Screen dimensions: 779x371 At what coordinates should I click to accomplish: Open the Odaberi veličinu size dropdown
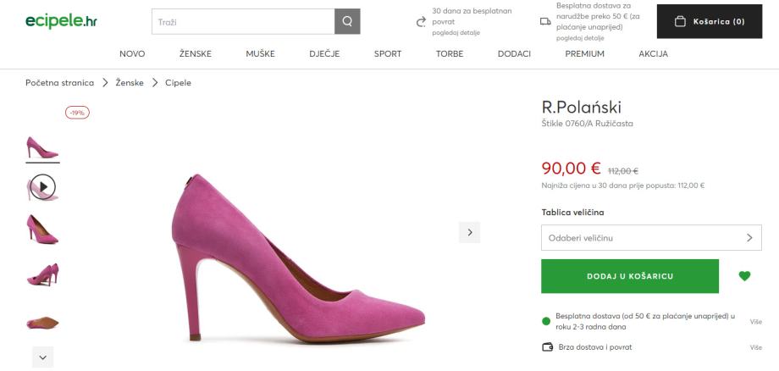[646, 238]
